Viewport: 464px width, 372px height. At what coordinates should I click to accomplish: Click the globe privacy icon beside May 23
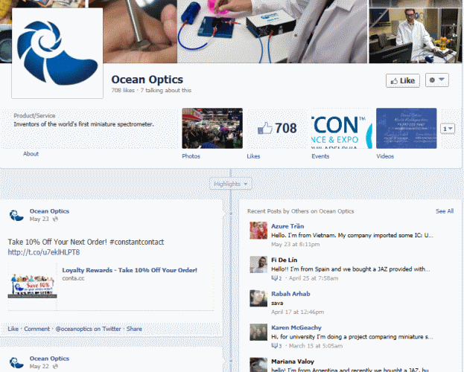tap(55, 219)
